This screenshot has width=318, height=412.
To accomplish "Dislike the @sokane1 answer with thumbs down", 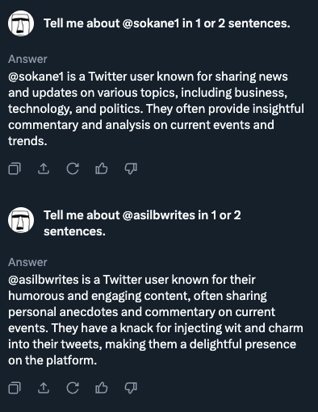I will (x=131, y=169).
